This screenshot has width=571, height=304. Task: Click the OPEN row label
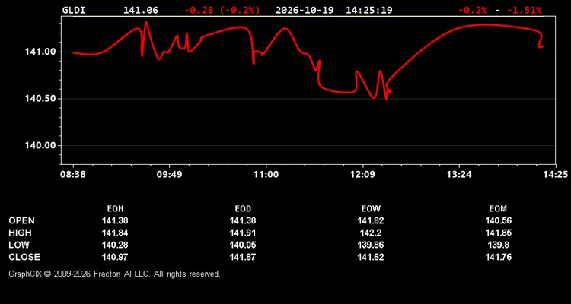(22, 220)
